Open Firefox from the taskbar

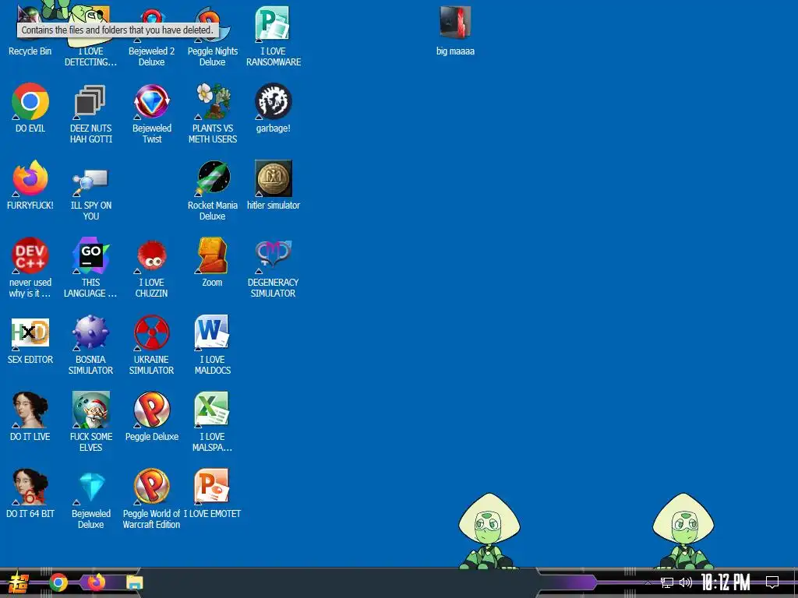96,582
